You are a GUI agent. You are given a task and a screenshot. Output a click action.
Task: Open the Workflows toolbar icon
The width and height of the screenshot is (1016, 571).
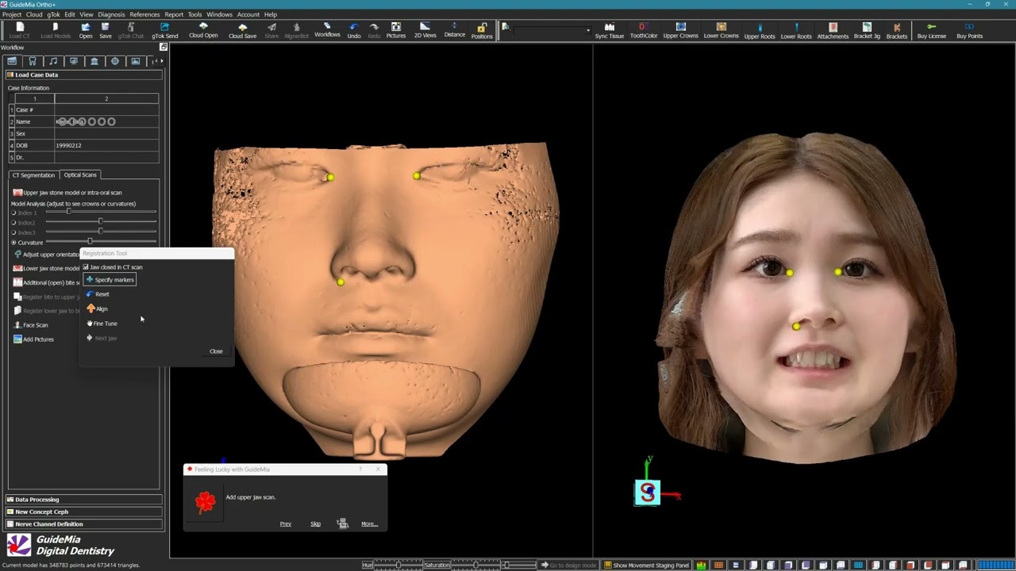[x=327, y=30]
